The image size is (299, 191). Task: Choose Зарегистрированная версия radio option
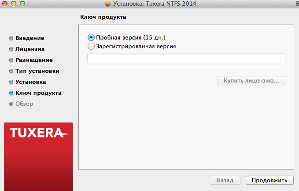point(91,46)
